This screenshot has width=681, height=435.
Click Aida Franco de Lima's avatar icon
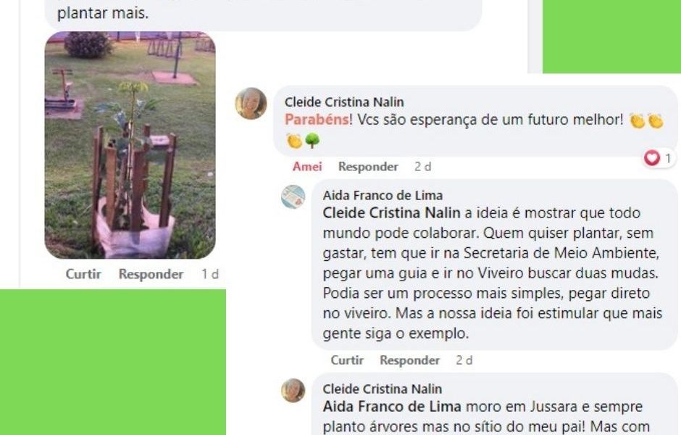pos(293,197)
